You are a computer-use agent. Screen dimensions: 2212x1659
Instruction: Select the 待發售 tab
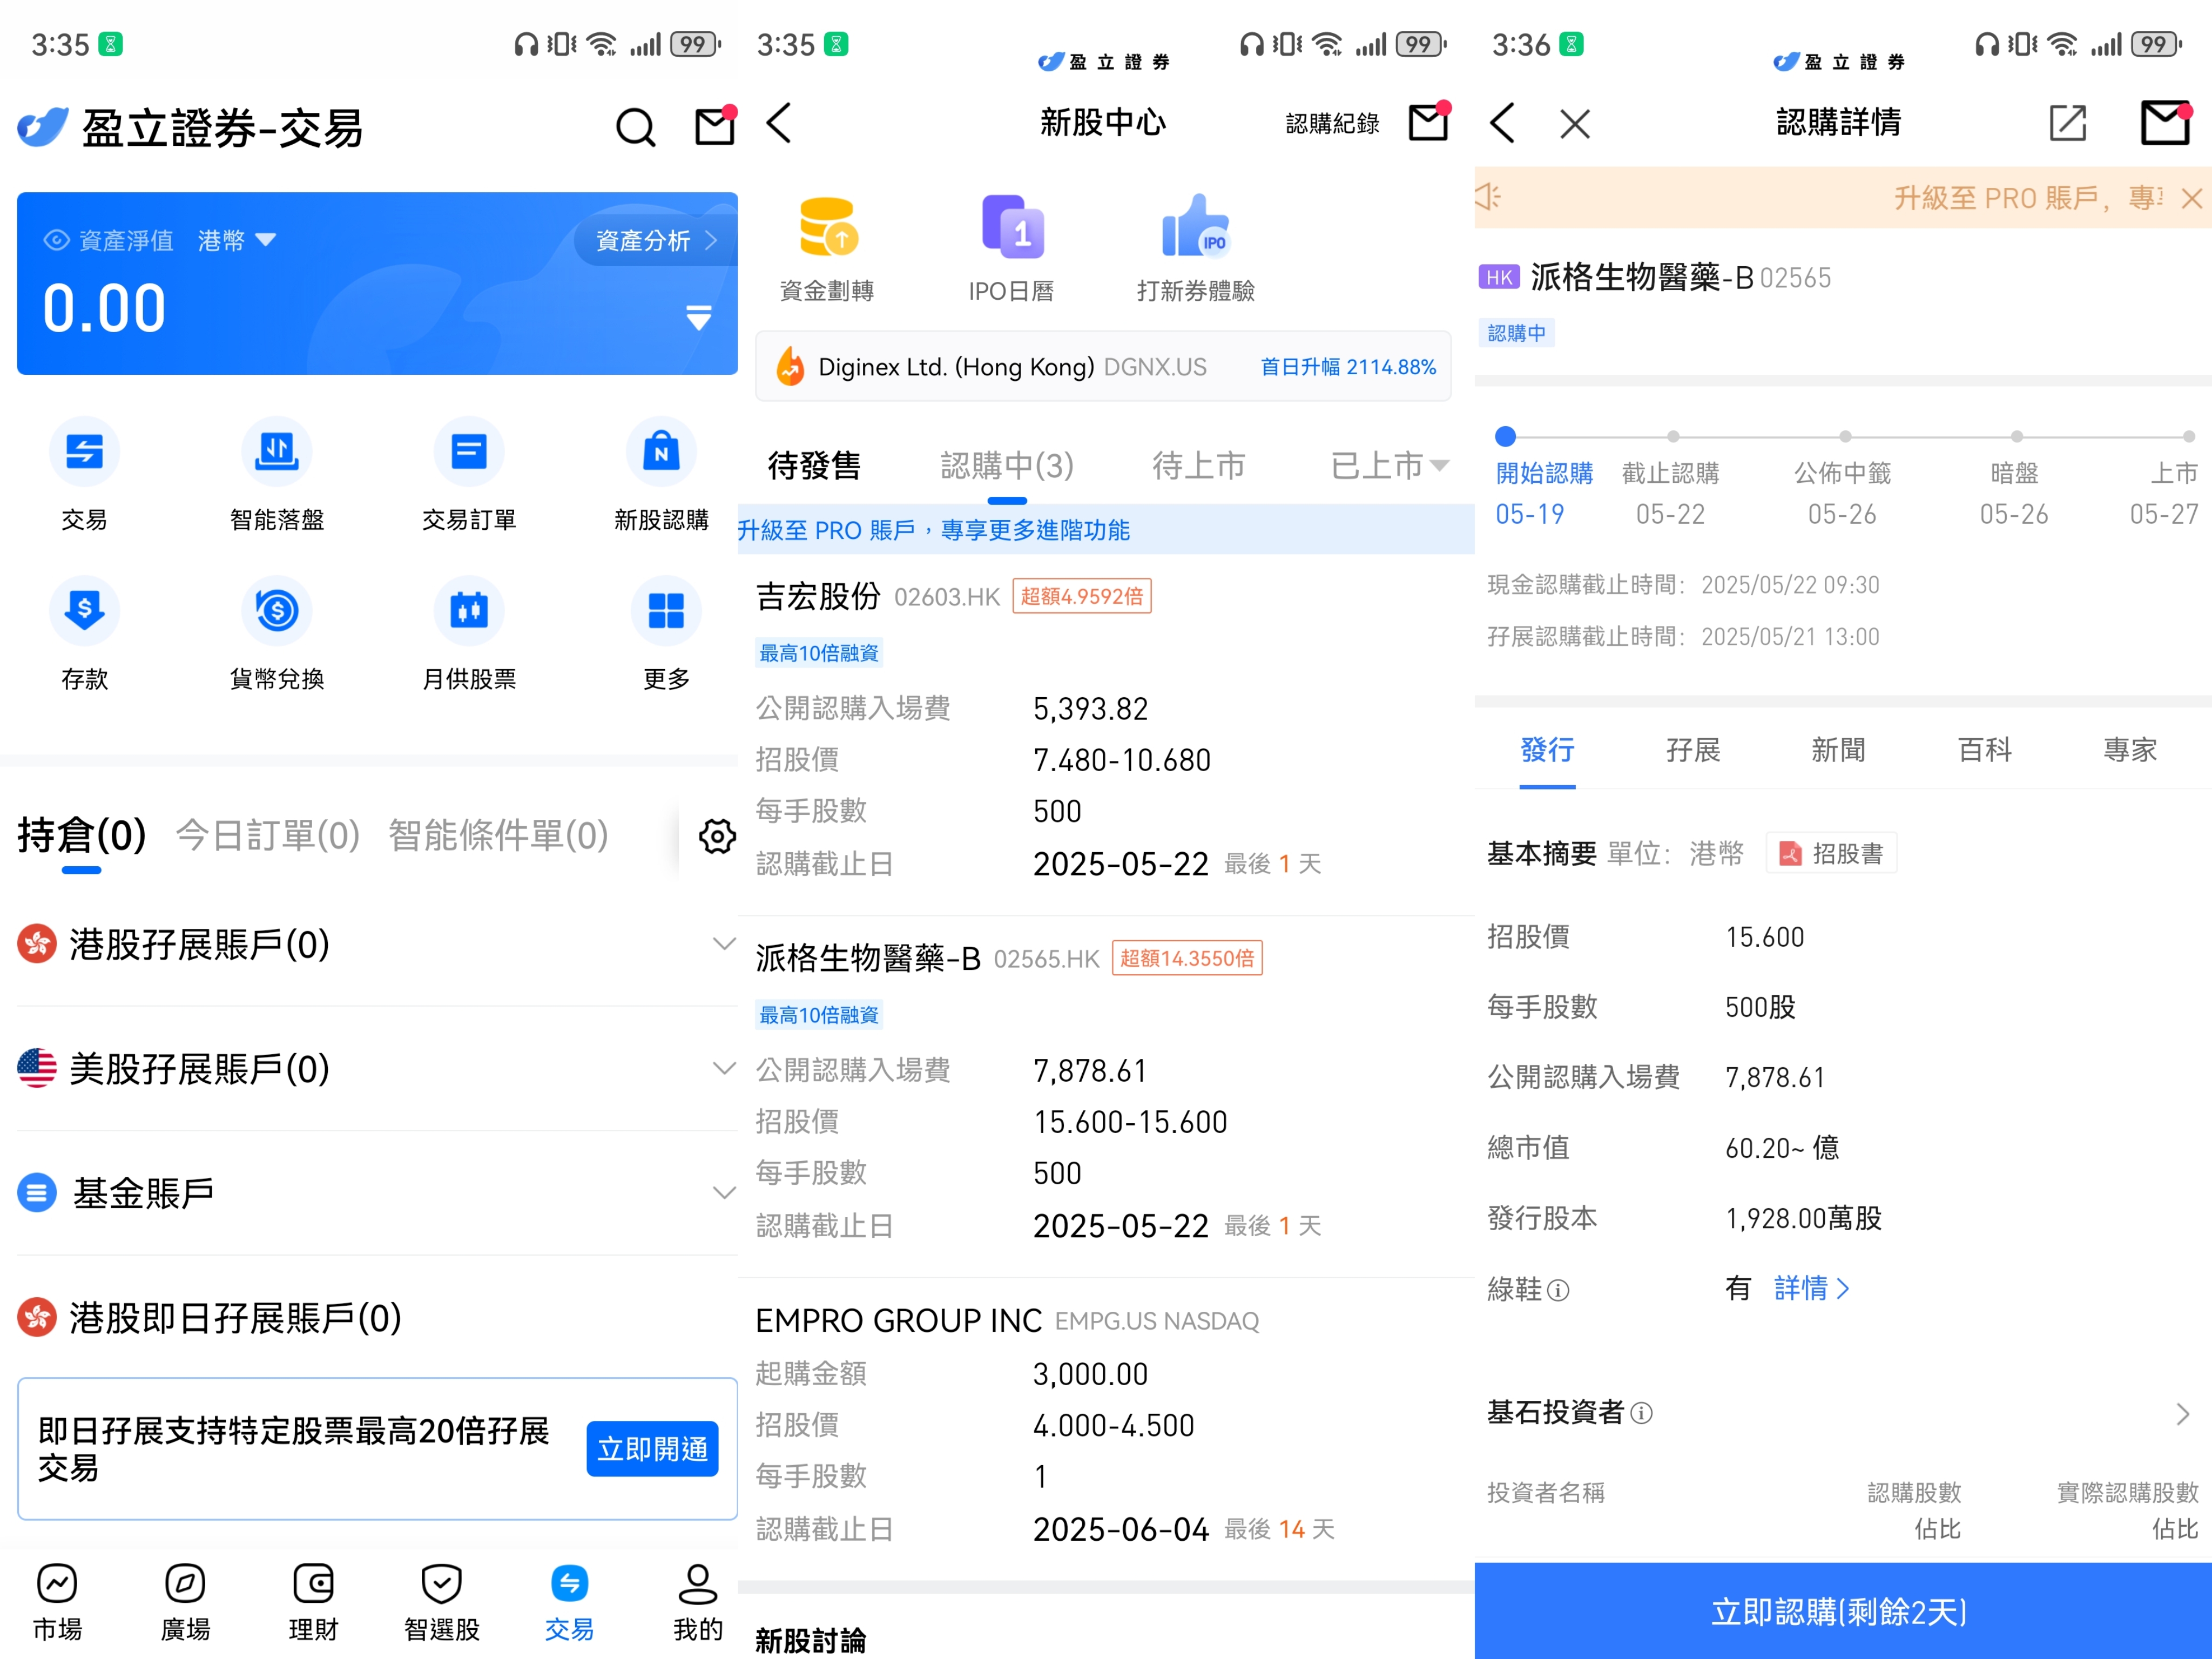tap(814, 465)
